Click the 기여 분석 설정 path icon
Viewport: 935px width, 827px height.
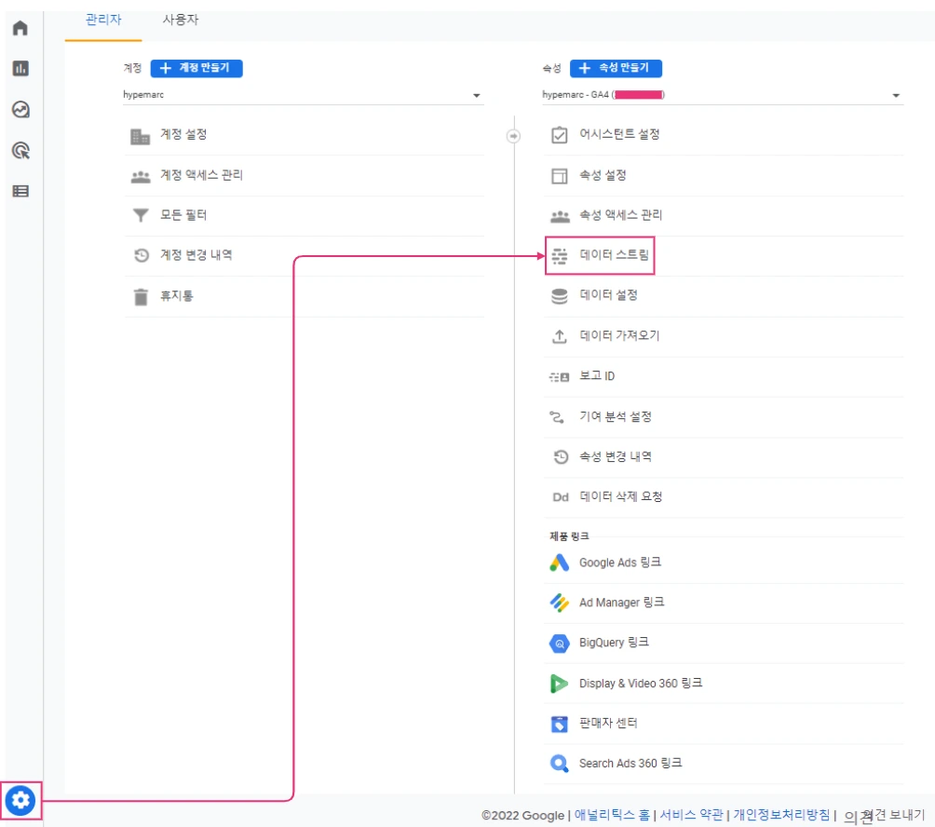(556, 417)
